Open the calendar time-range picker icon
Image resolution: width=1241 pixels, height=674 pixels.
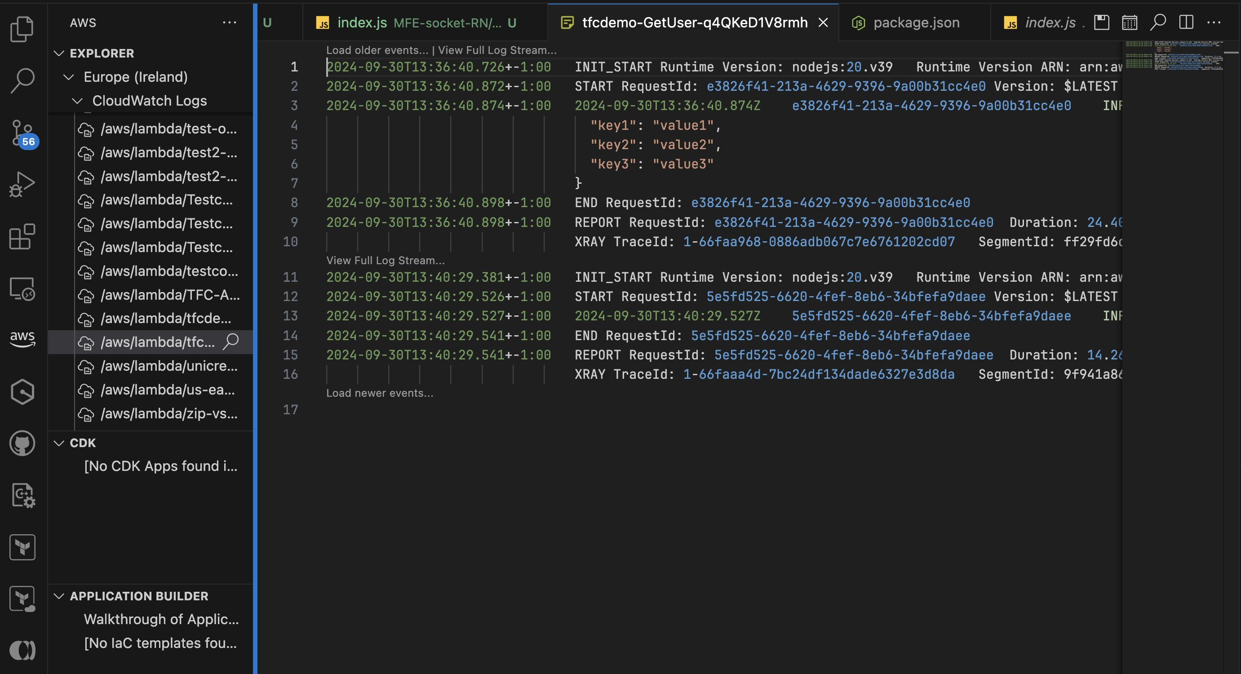coord(1130,22)
